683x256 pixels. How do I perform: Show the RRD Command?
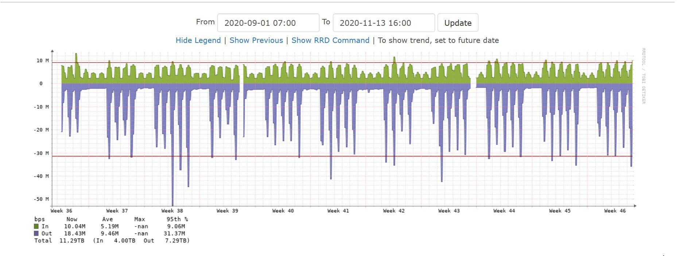[x=330, y=40]
